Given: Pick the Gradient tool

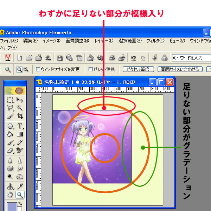Looking at the screenshot, I should coord(20,134).
